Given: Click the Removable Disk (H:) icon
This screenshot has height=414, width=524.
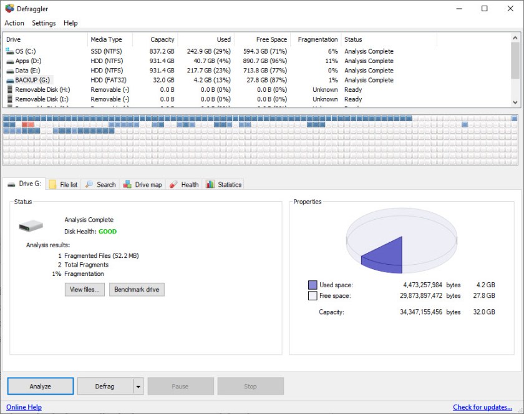Looking at the screenshot, I should pos(10,90).
